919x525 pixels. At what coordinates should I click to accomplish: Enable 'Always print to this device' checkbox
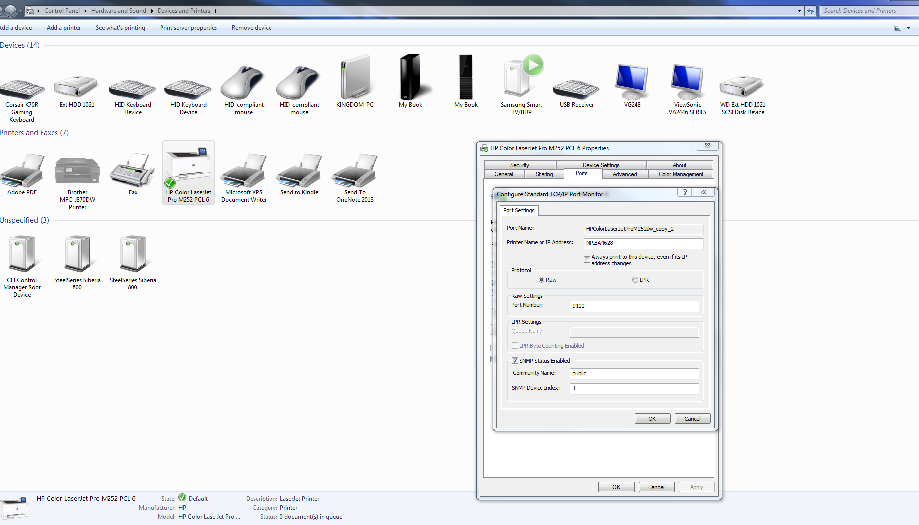coord(587,259)
